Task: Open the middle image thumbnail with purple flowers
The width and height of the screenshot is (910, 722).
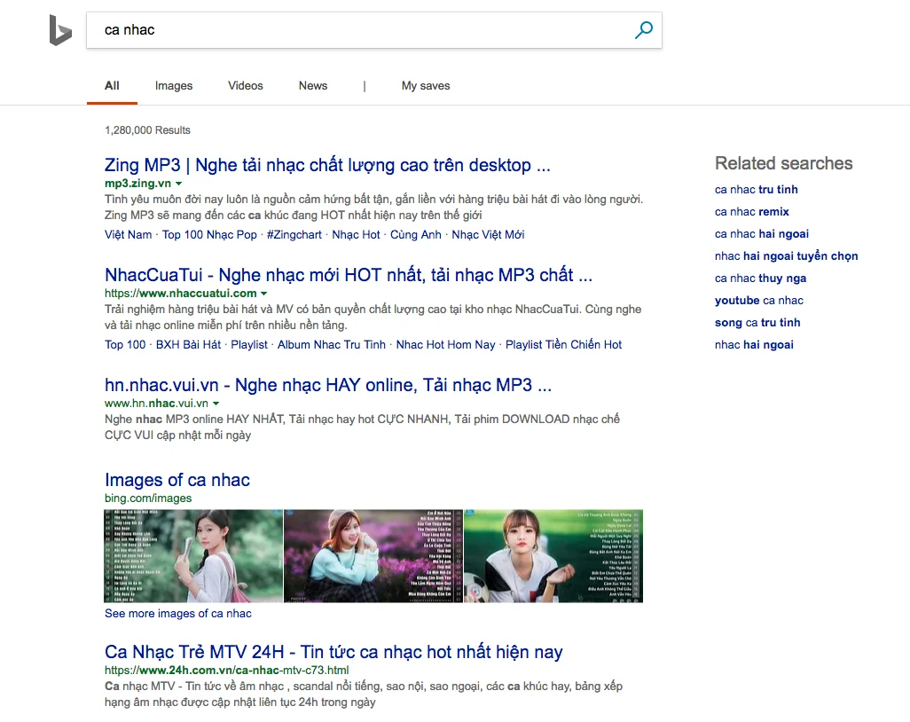Action: click(373, 556)
